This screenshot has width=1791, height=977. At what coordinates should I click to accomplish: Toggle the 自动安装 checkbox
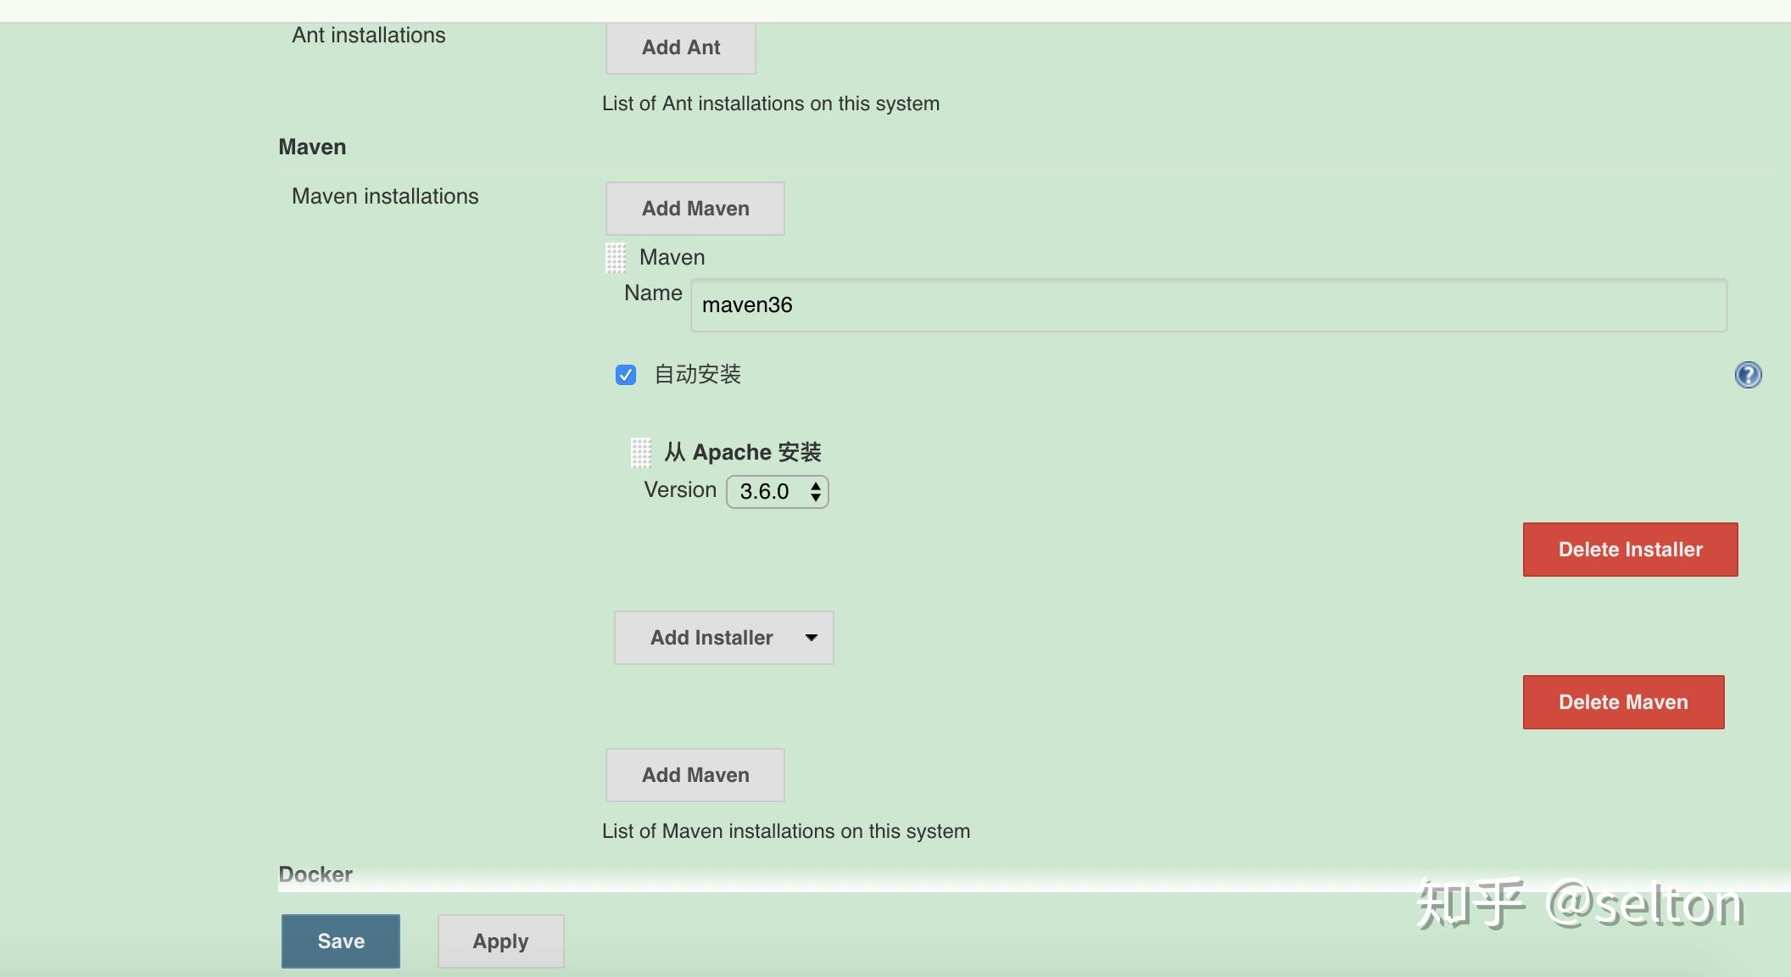click(626, 375)
